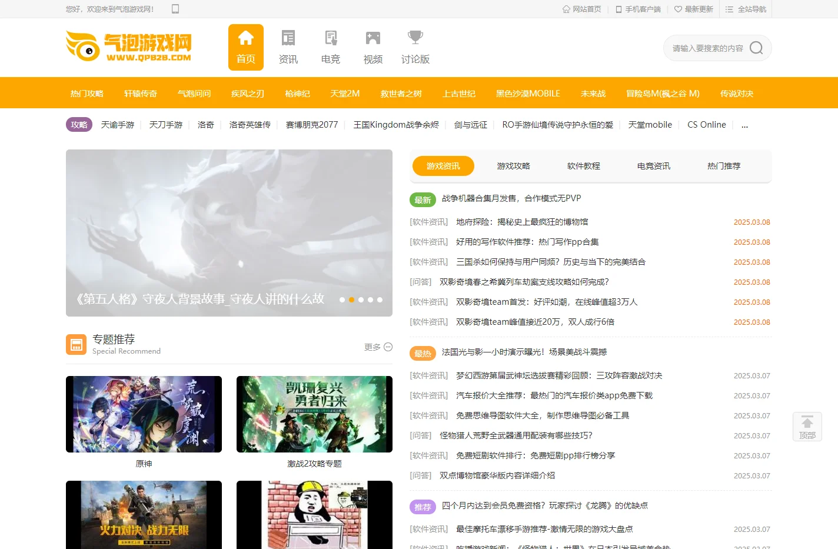Open the 资讯 news nav icon
Screen dimensions: 838x549
coord(288,47)
